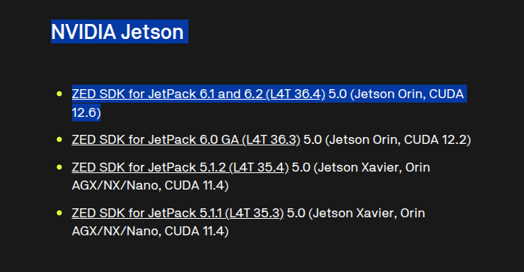Click the '(L4T 35.4)' part of the third link
Viewport: 524px width, 272px height.
click(x=259, y=168)
